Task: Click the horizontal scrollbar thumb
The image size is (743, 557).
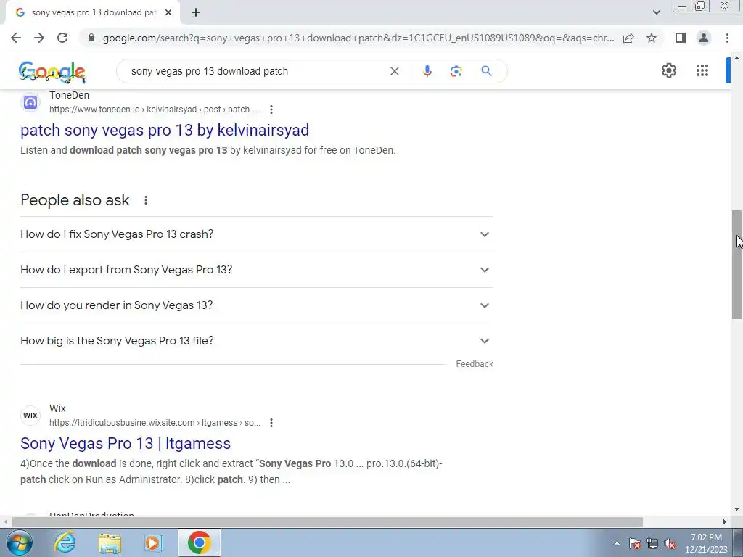Action: [x=327, y=521]
